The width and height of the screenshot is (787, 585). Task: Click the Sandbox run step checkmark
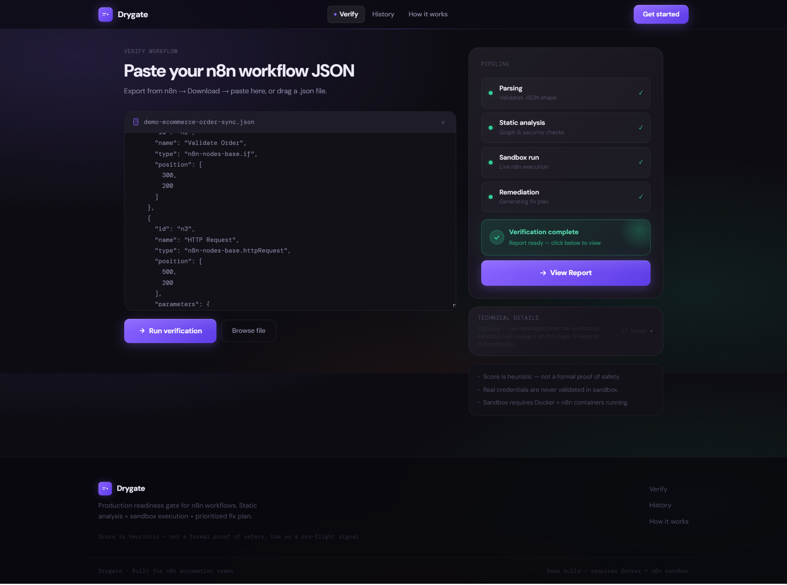pos(641,162)
